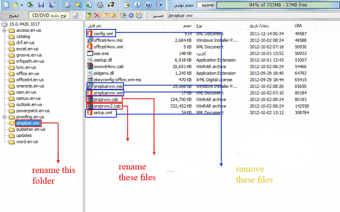Screen dimensions: 340x212
Task: Select the proplusr.ww folder
Action: [x=28, y=123]
